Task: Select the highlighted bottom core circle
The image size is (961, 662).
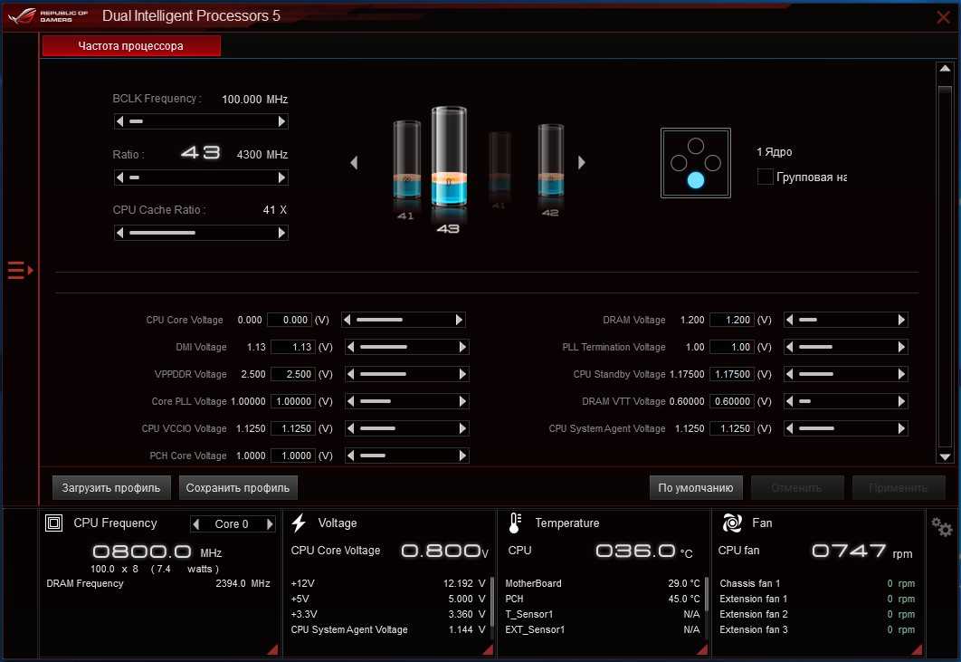Action: point(695,180)
